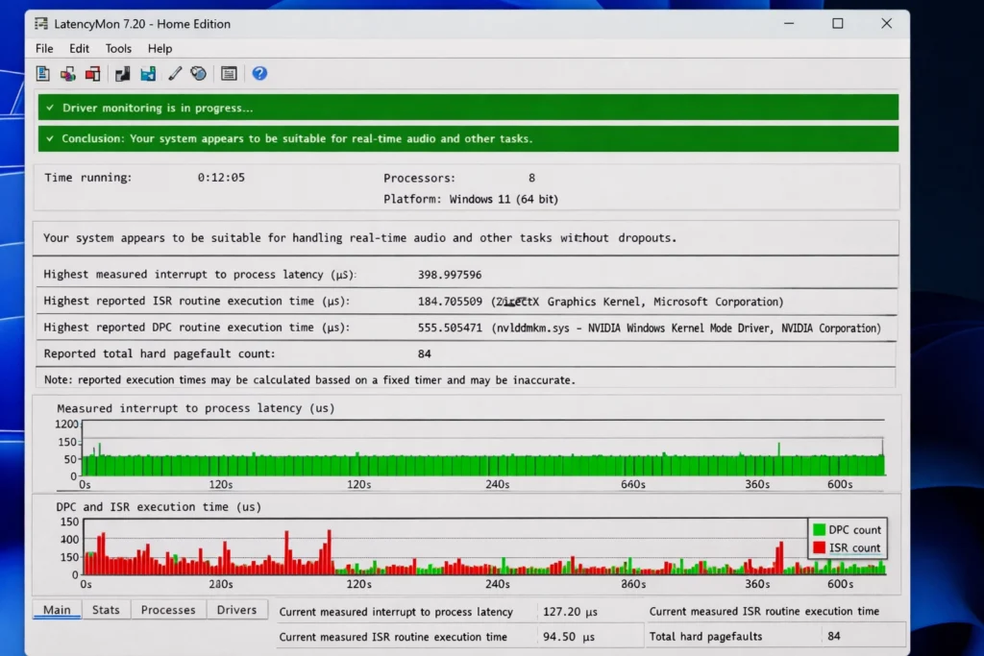984x656 pixels.
Task: Click the current ISR value 94.50 µs
Action: (x=569, y=637)
